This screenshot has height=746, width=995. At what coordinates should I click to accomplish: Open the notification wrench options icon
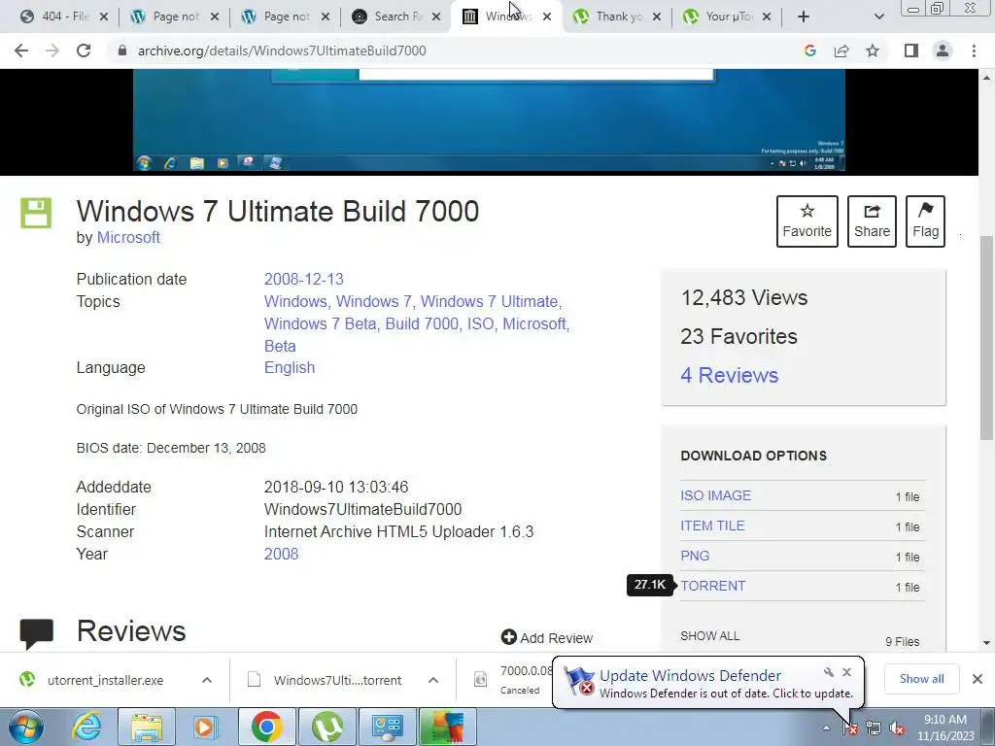point(828,672)
